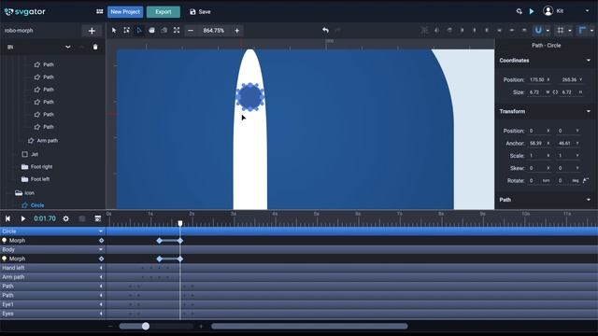
Task: Select first Circle Morph keyframe diamond
Action: [160, 241]
